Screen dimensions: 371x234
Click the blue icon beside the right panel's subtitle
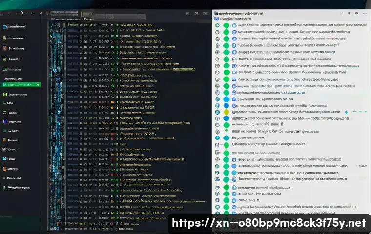click(x=216, y=19)
